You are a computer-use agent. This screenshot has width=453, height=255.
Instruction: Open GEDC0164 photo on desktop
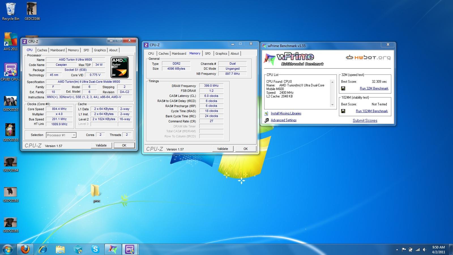pos(10,164)
